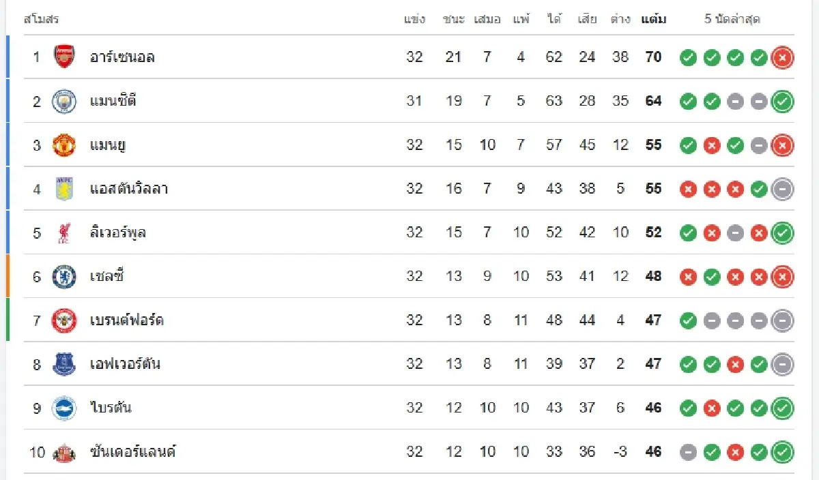Click the Liverpool club crest
Image resolution: width=819 pixels, height=480 pixels.
tap(64, 233)
